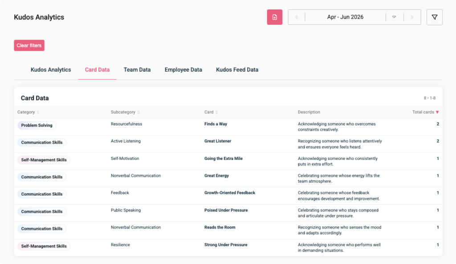The image size is (456, 264).
Task: Click Self-Management Skills tag in Going the Extra Mile row
Action: tap(44, 160)
